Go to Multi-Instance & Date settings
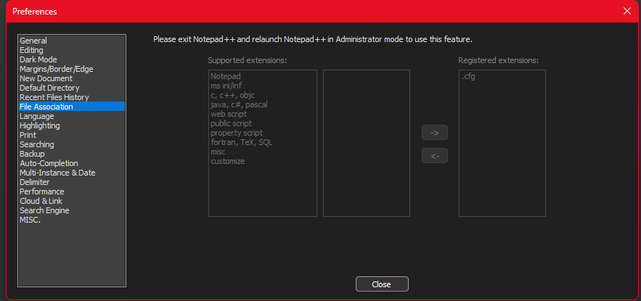 [x=72, y=173]
